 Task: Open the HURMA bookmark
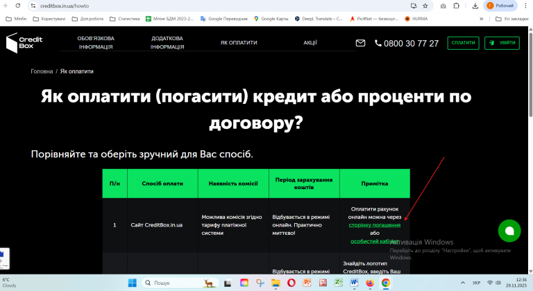pos(416,19)
